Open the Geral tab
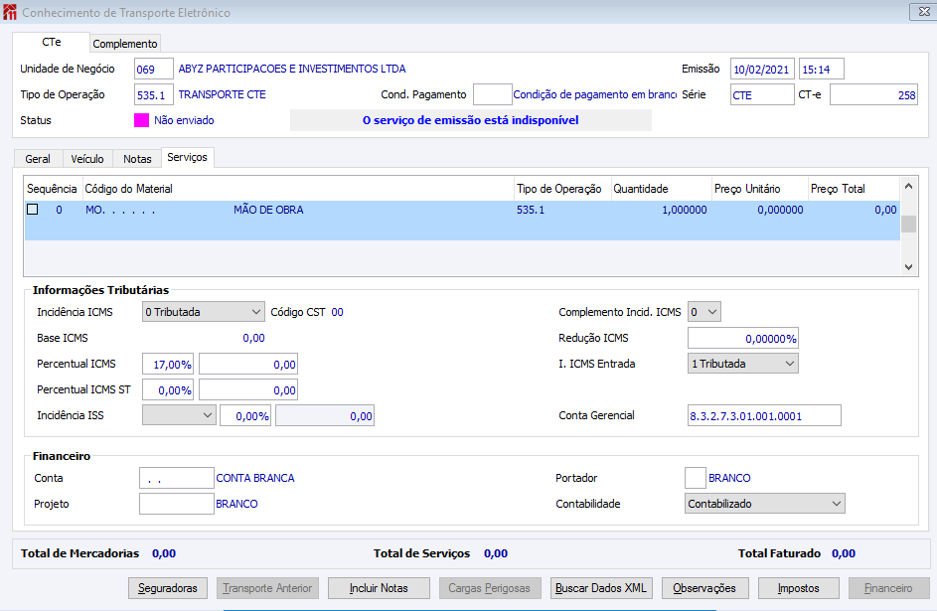This screenshot has width=937, height=611. [x=38, y=159]
